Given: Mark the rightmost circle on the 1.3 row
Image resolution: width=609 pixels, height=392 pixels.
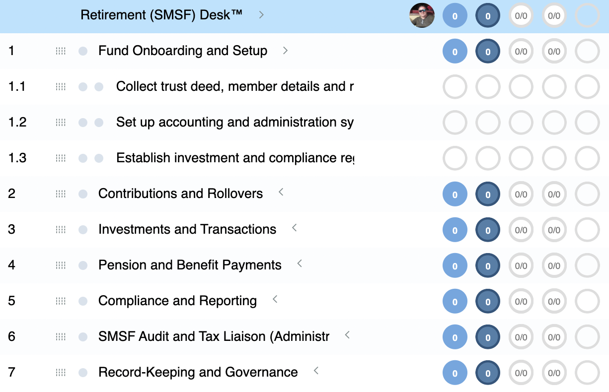Looking at the screenshot, I should pyautogui.click(x=587, y=158).
